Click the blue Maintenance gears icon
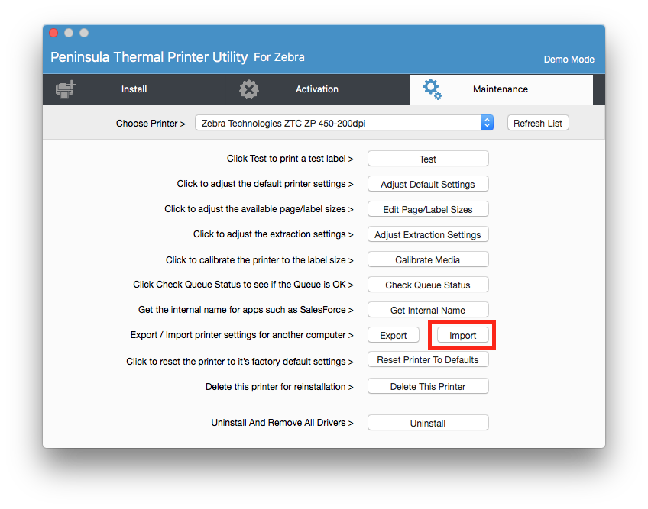The image size is (648, 509). coord(433,89)
